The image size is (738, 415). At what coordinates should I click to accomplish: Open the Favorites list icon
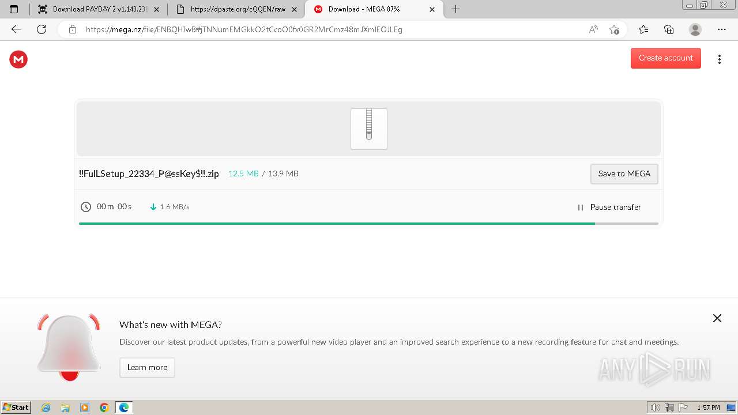click(643, 29)
